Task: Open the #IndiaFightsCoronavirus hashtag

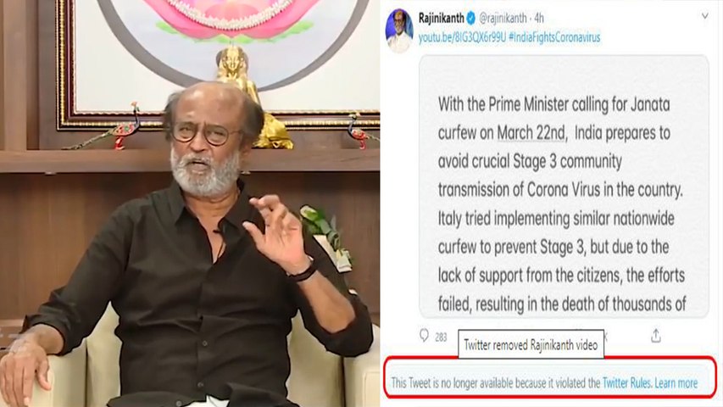Action: 554,37
